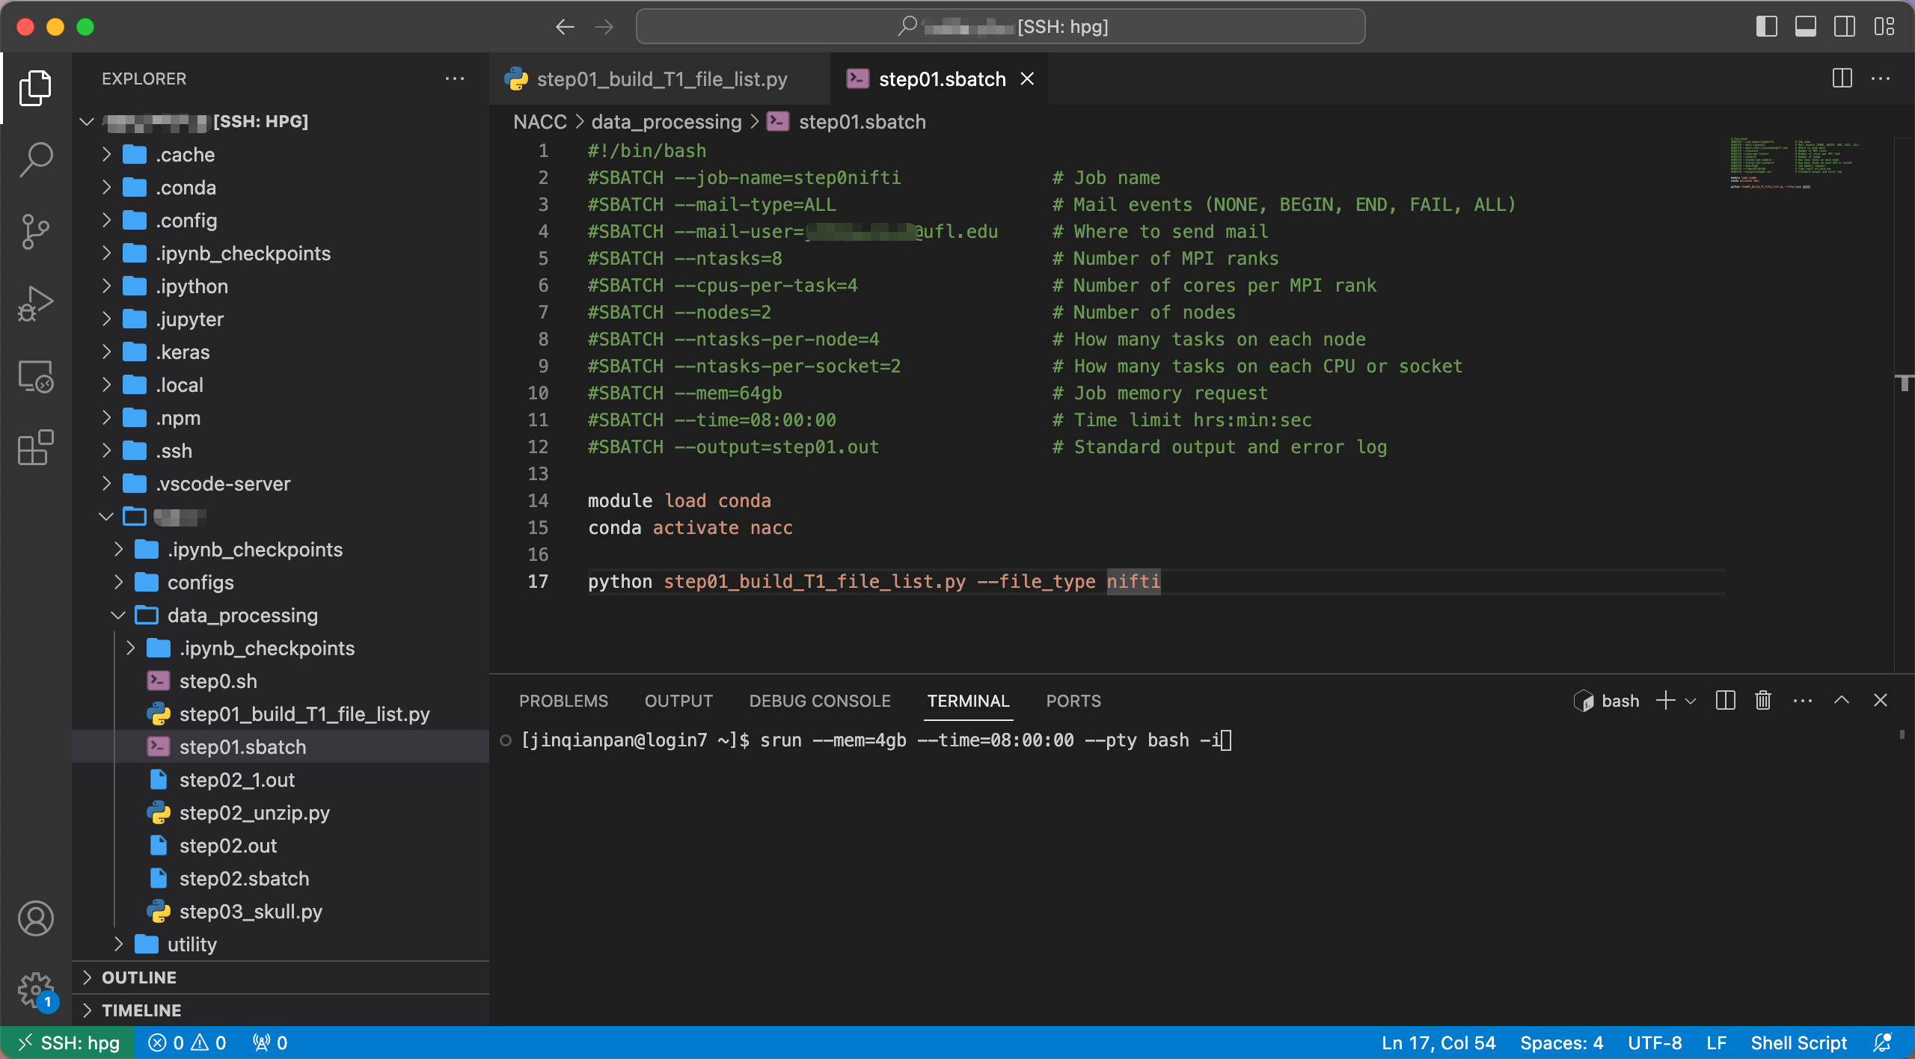Toggle the secondary side bar
This screenshot has width=1915, height=1059.
(x=1844, y=27)
